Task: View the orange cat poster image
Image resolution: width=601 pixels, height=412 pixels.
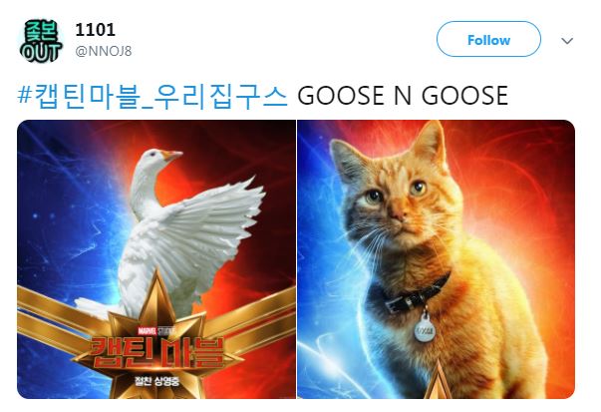Action: 437,259
